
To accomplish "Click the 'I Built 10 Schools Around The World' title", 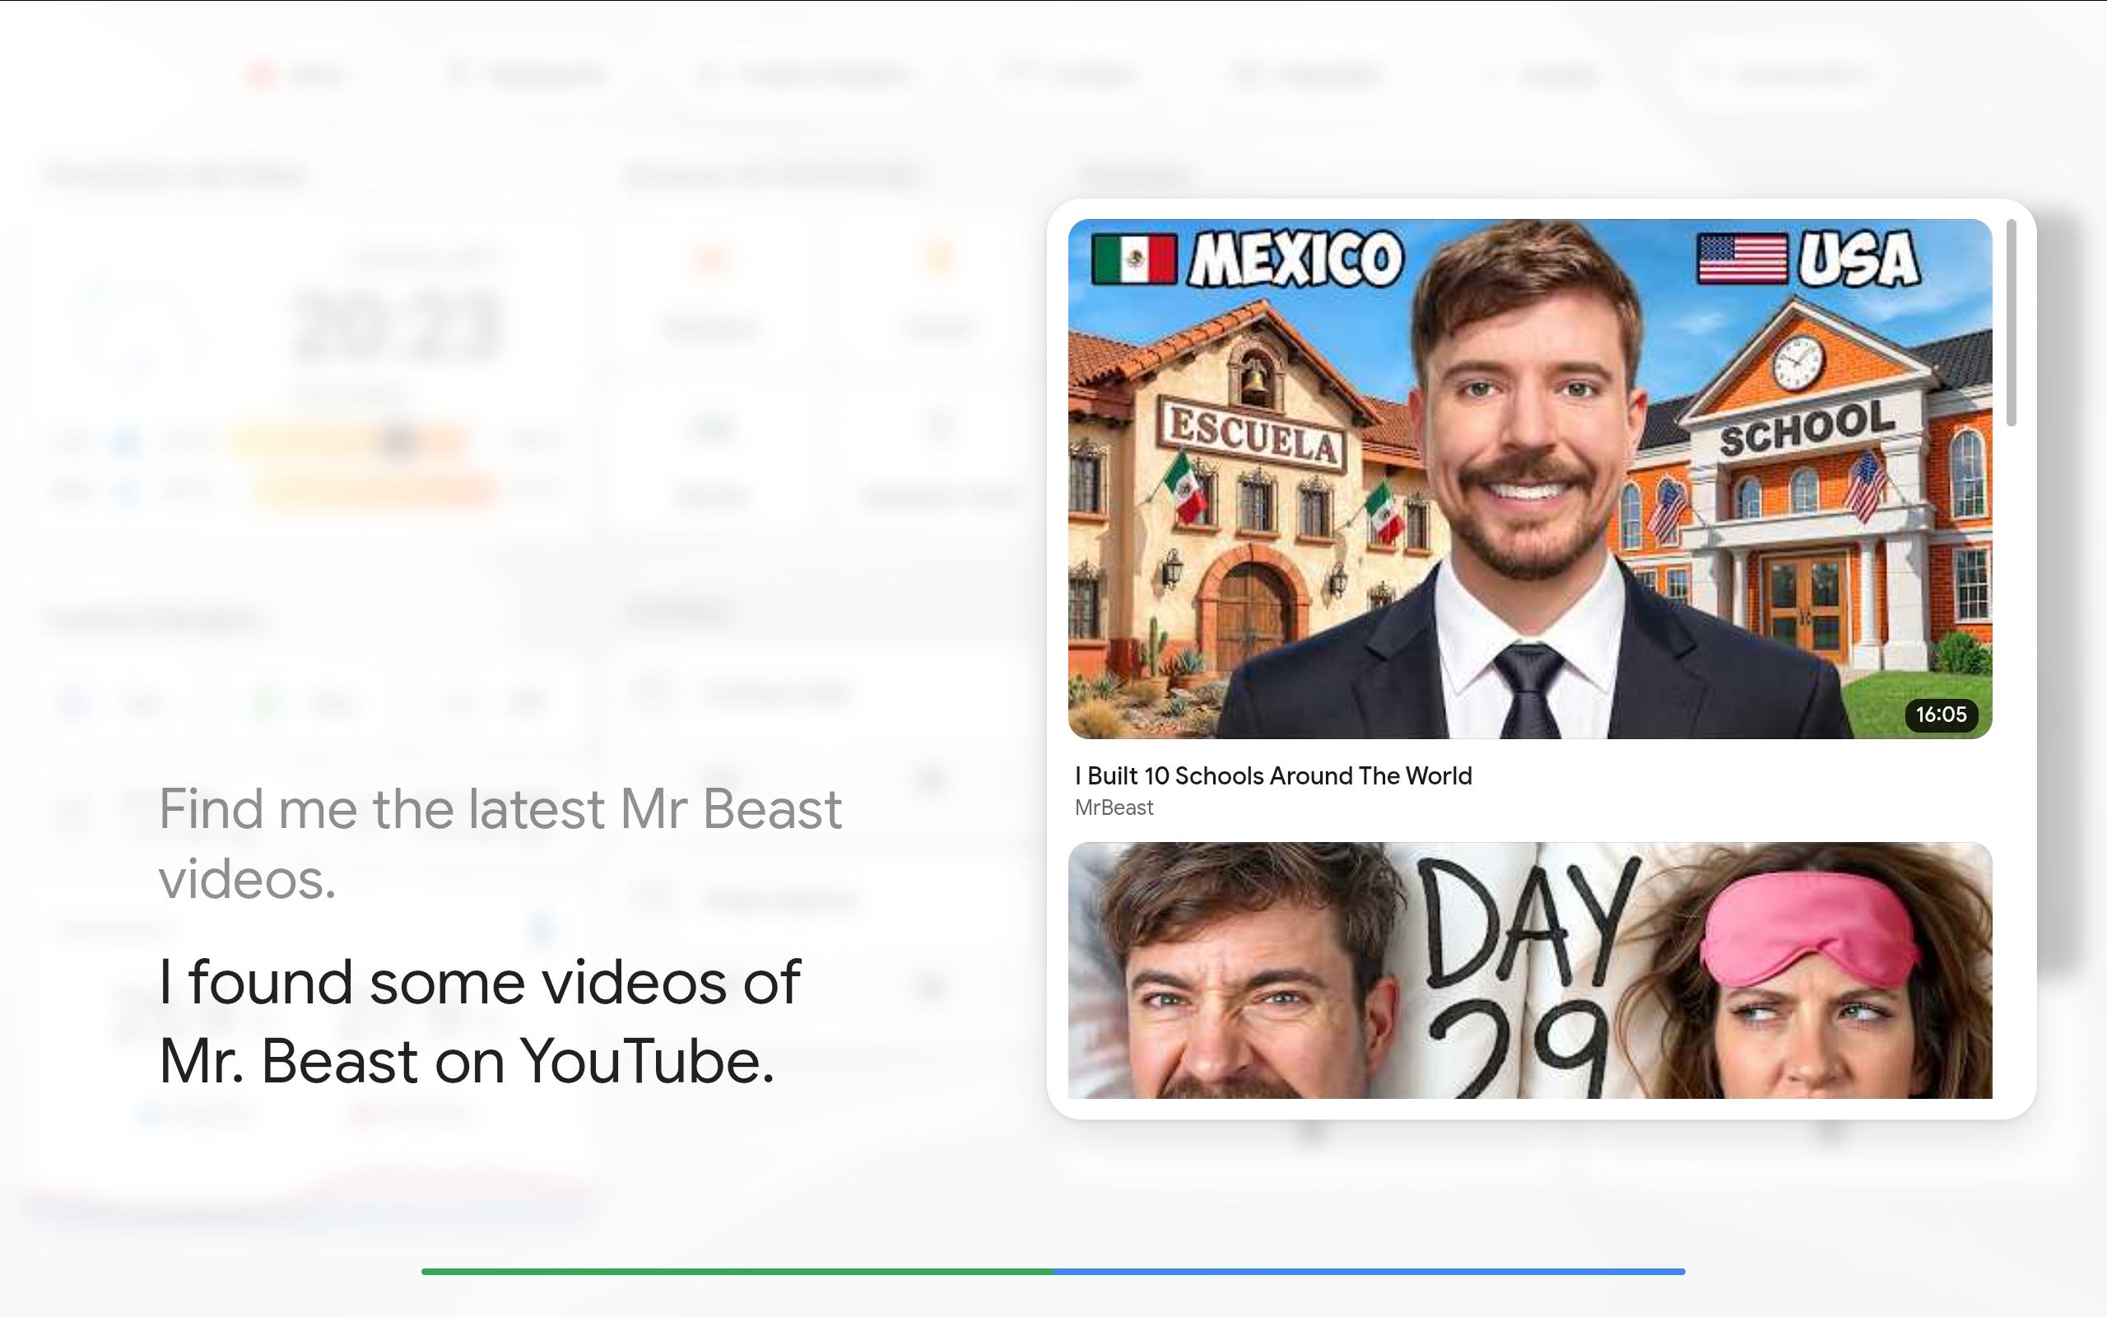I will point(1273,775).
